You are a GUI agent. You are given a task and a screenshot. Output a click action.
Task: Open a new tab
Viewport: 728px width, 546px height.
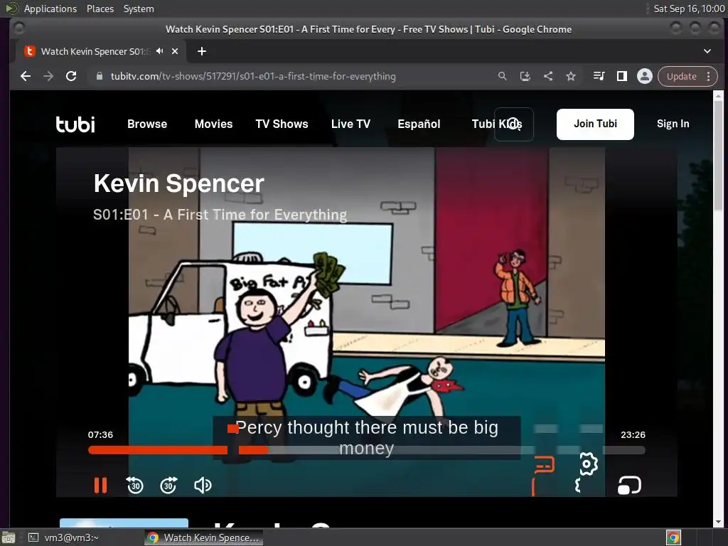pos(201,51)
